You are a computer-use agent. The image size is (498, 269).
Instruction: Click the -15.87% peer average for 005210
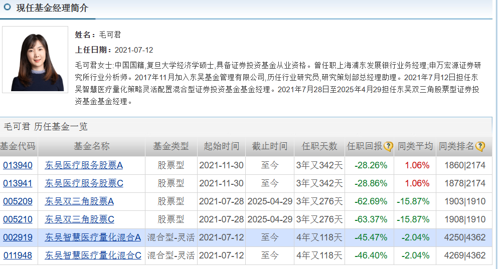413,219
